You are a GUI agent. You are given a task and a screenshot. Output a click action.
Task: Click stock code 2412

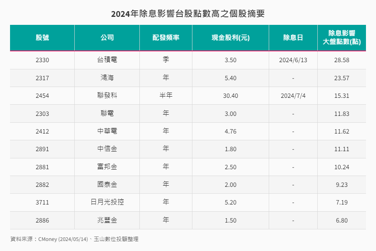coord(42,132)
